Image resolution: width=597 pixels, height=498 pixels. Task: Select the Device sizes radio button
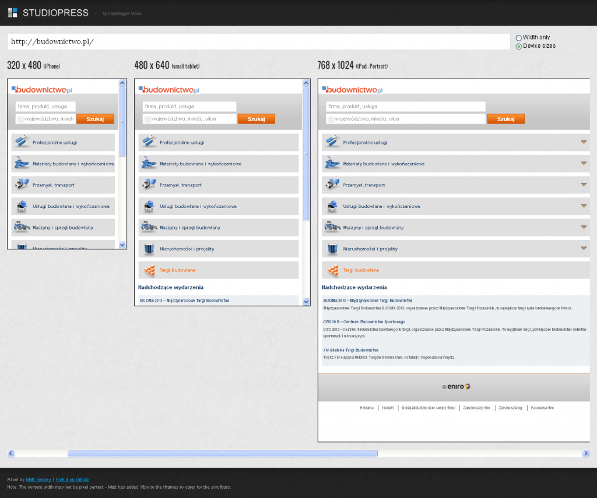[519, 46]
